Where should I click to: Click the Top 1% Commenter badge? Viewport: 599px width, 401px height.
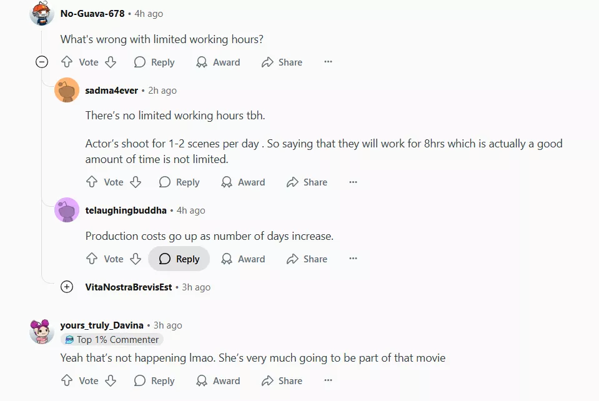click(x=112, y=340)
